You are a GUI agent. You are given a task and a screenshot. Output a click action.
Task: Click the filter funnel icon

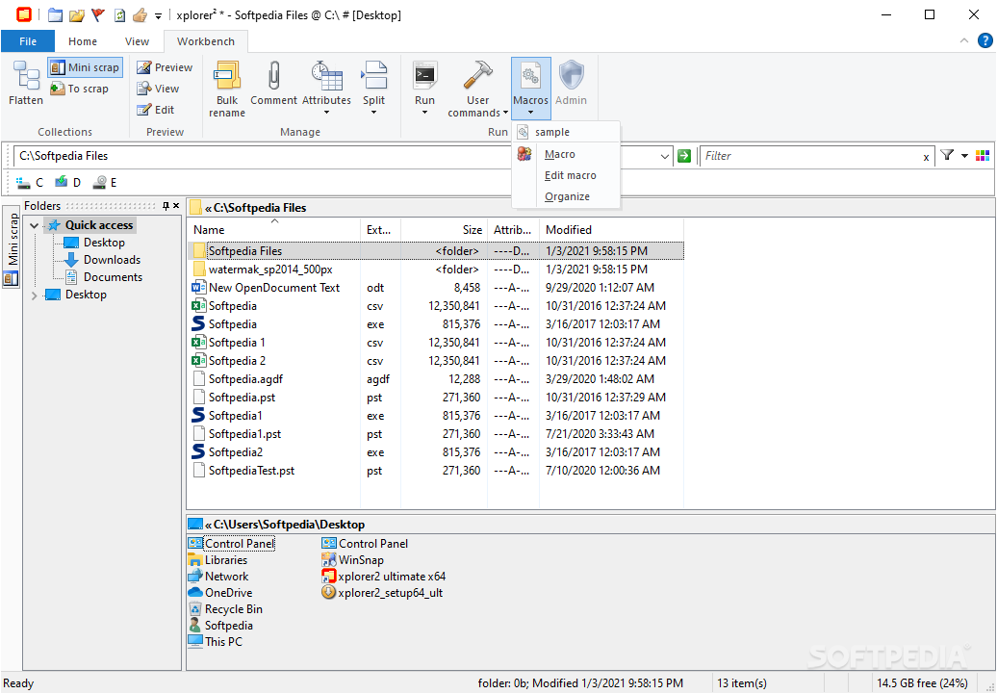[x=947, y=155]
